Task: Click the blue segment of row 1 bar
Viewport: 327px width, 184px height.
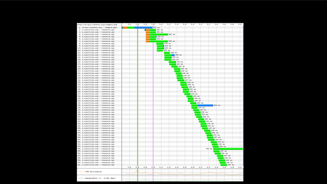Action: [x=143, y=27]
